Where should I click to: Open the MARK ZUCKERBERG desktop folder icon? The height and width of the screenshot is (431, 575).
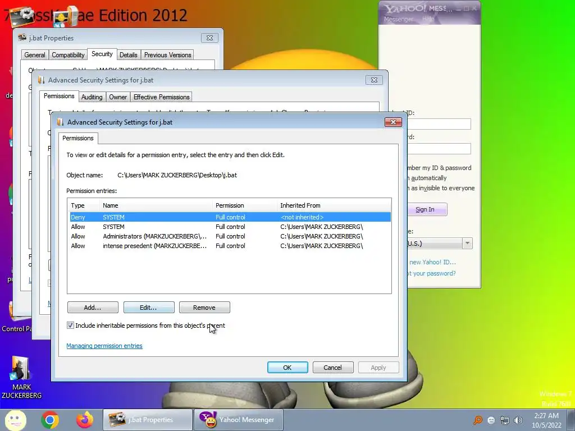pos(22,378)
